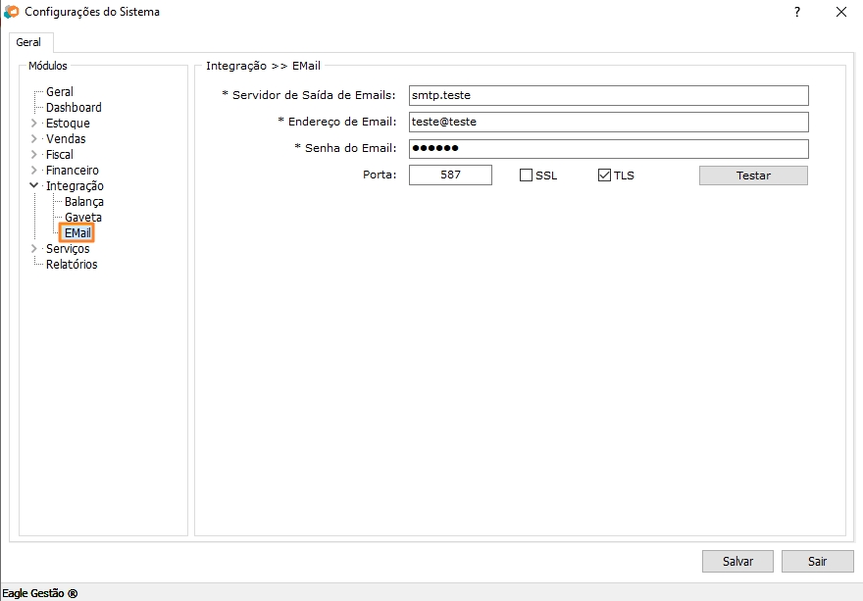This screenshot has height=601, width=863.
Task: Expand the Vendas module arrow
Action: point(34,139)
